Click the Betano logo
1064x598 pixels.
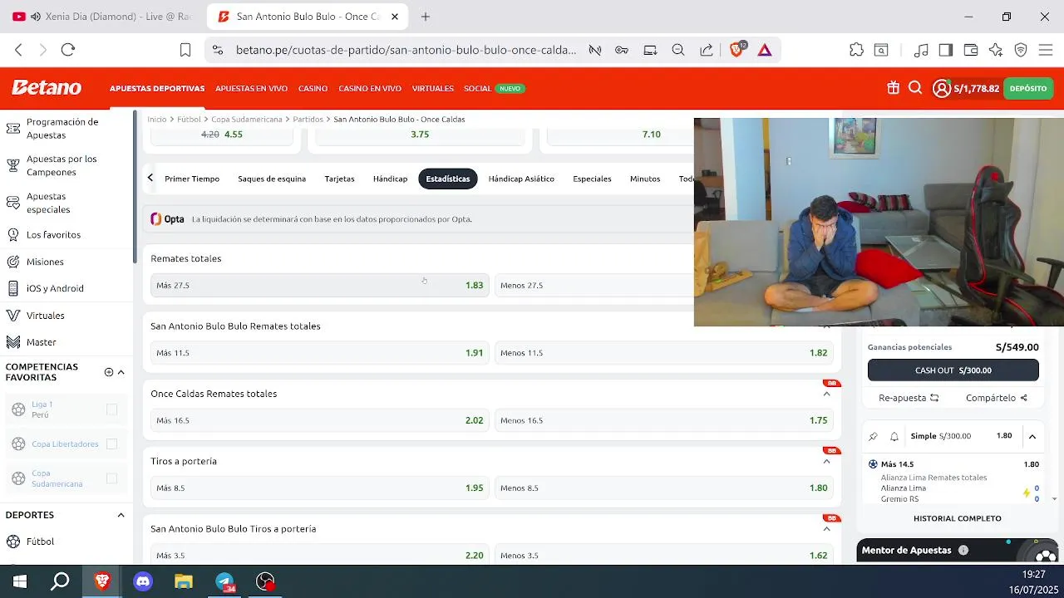[47, 88]
